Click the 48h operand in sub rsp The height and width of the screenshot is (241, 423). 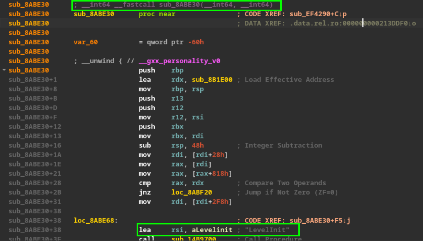[197, 146]
